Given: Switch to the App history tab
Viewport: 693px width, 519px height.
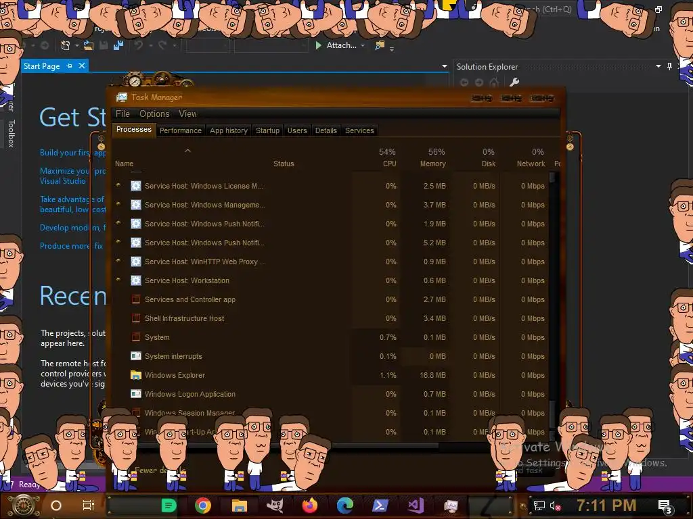Looking at the screenshot, I should tap(229, 130).
